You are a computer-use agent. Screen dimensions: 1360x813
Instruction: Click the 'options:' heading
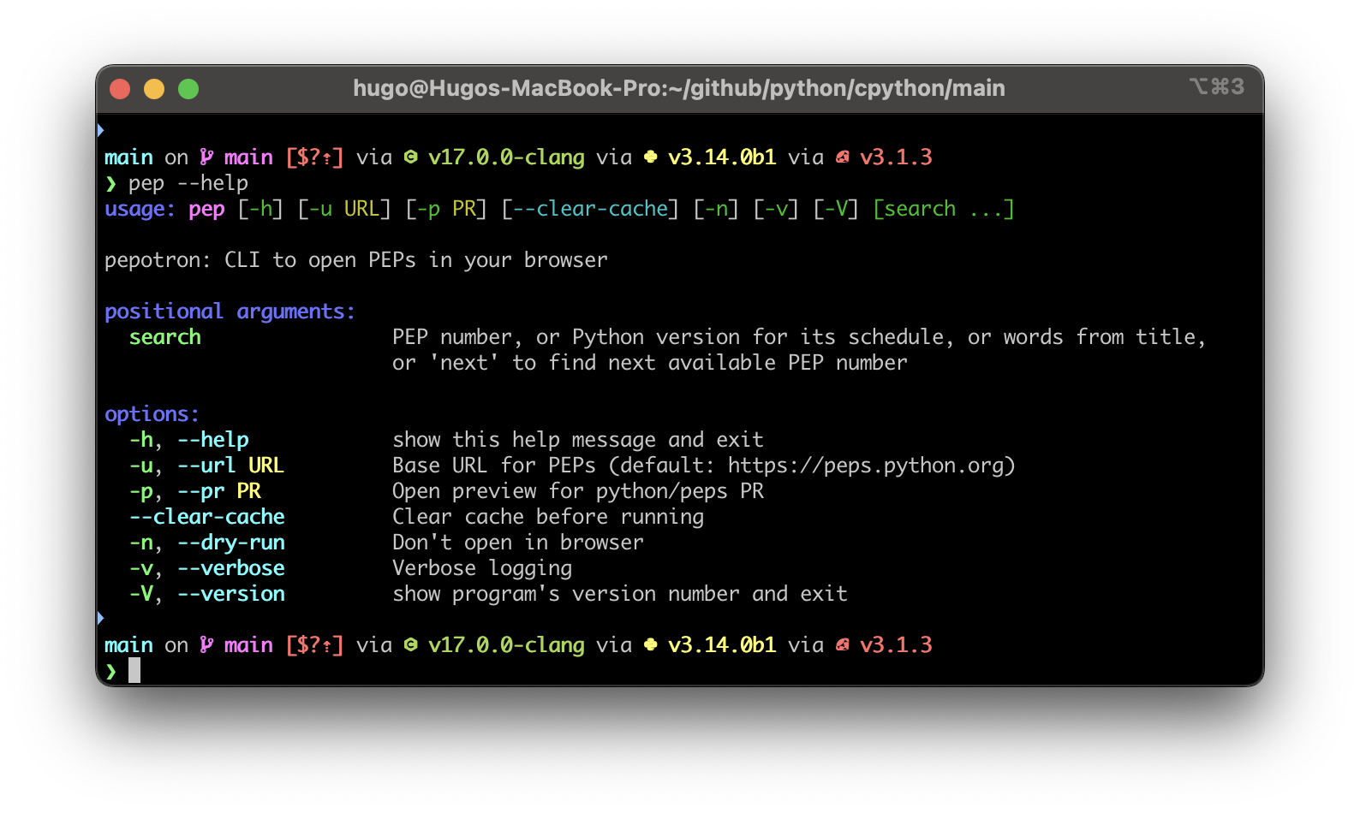click(152, 414)
